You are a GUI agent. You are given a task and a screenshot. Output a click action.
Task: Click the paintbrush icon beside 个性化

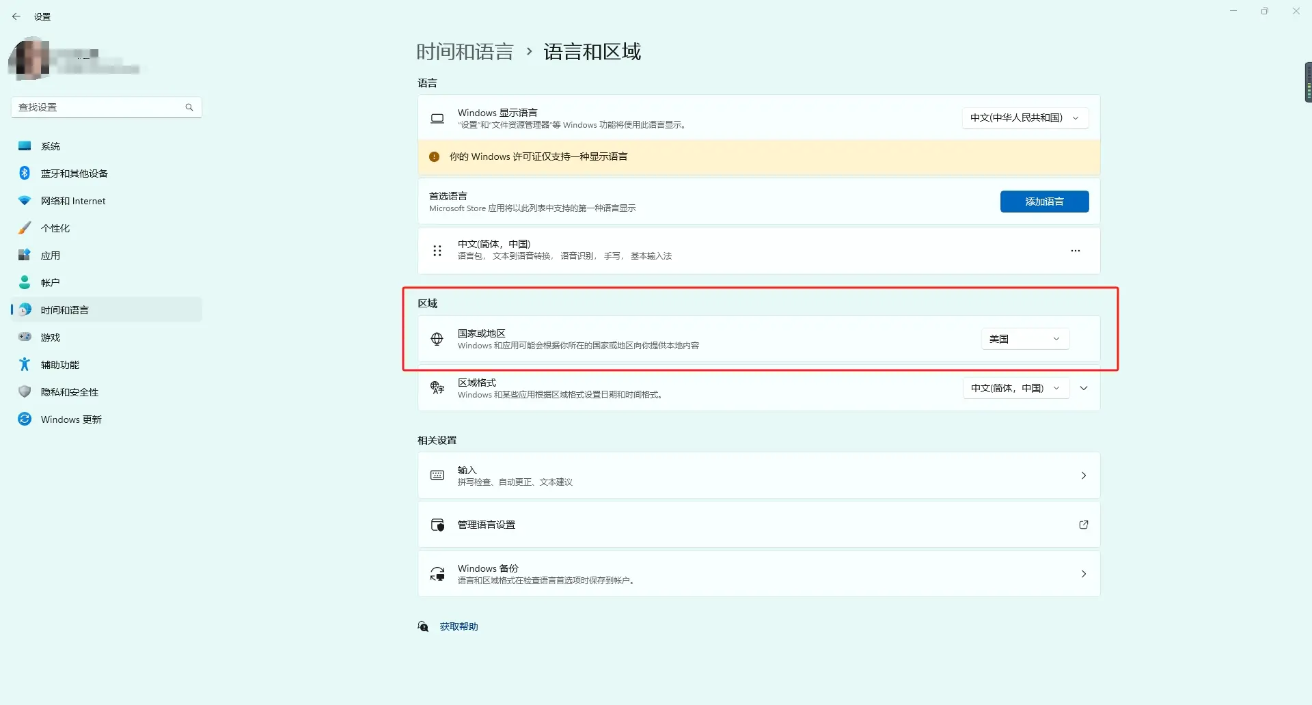coord(25,227)
